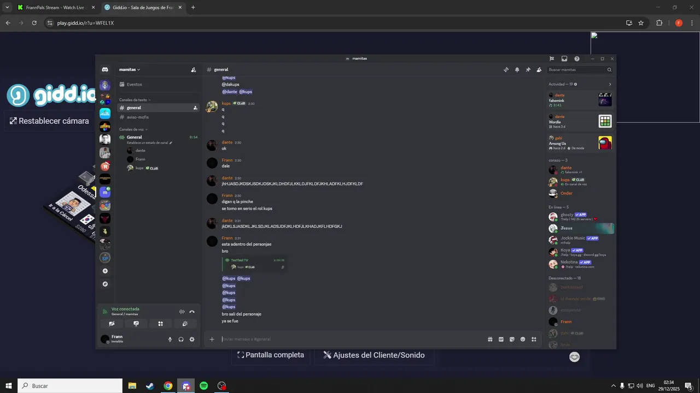Disconnect from voice with hang-up icon
This screenshot has width=700, height=393.
click(x=192, y=312)
